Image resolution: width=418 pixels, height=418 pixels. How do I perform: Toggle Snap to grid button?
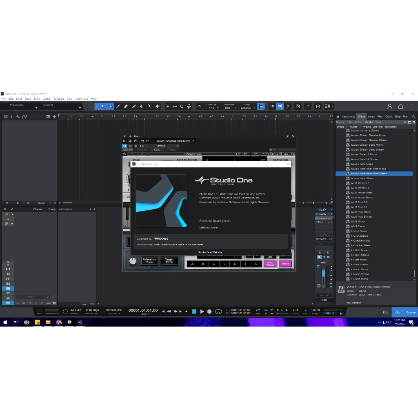pos(261,107)
